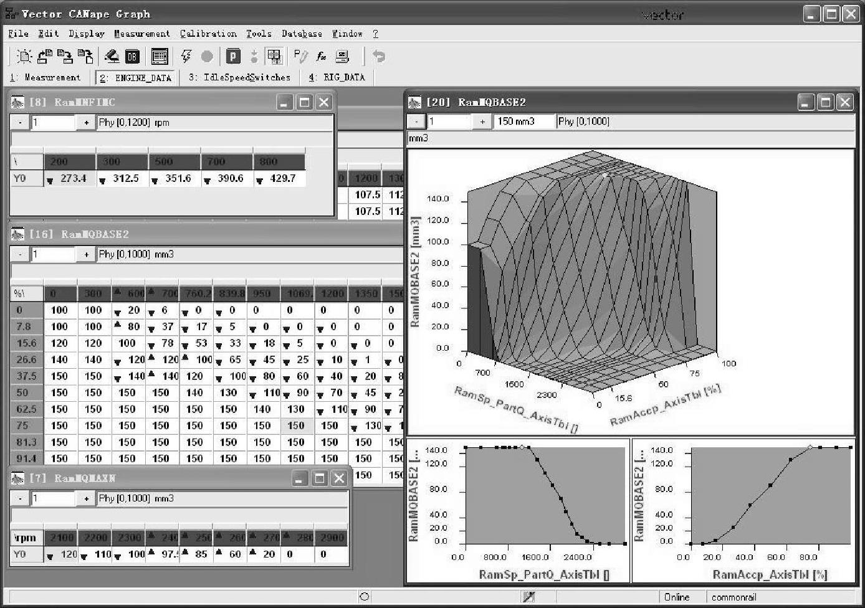Screen dimensions: 865x608
Task: Click column header 500 in RamMNFINC
Action: click(174, 162)
